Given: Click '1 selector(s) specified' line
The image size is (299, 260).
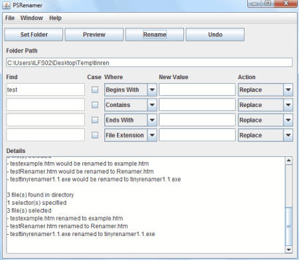Looking at the screenshot, I should (x=37, y=203).
